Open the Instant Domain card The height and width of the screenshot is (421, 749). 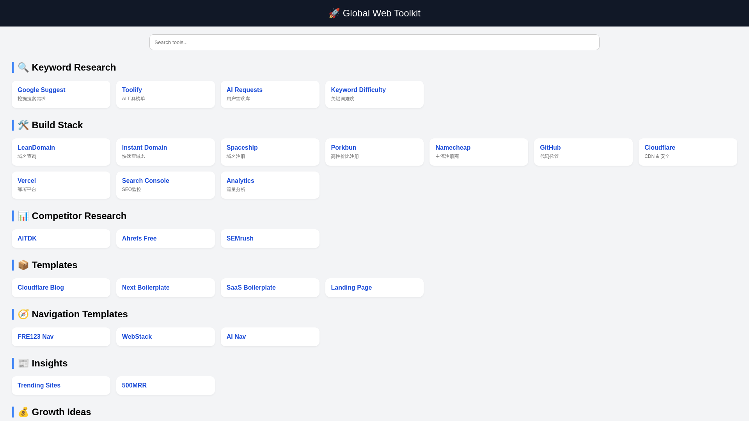coord(165,152)
